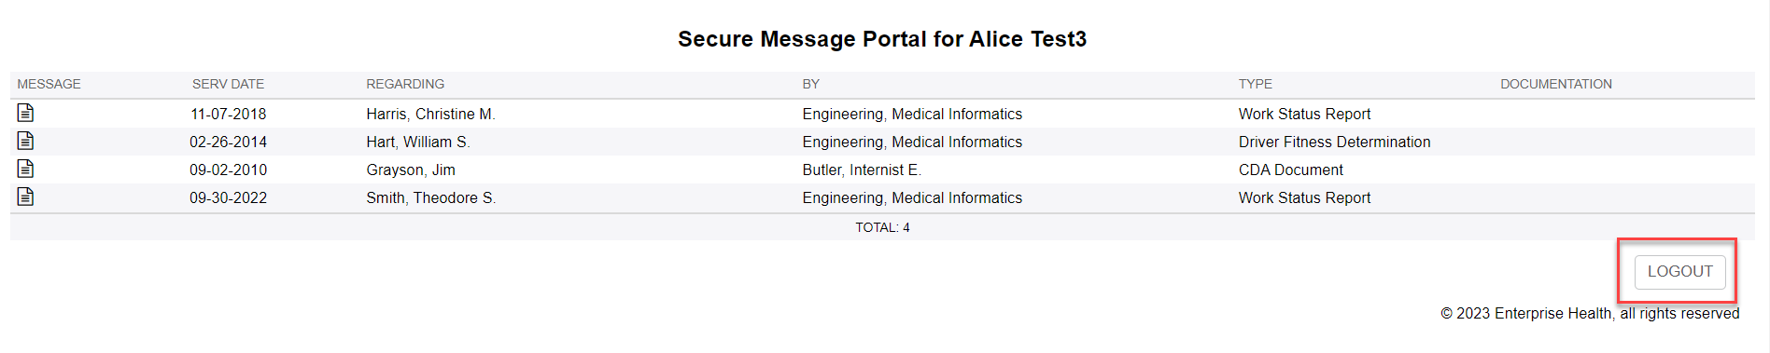The image size is (1770, 353).
Task: Open message document icon for Grayson, Jim
Action: tap(25, 169)
